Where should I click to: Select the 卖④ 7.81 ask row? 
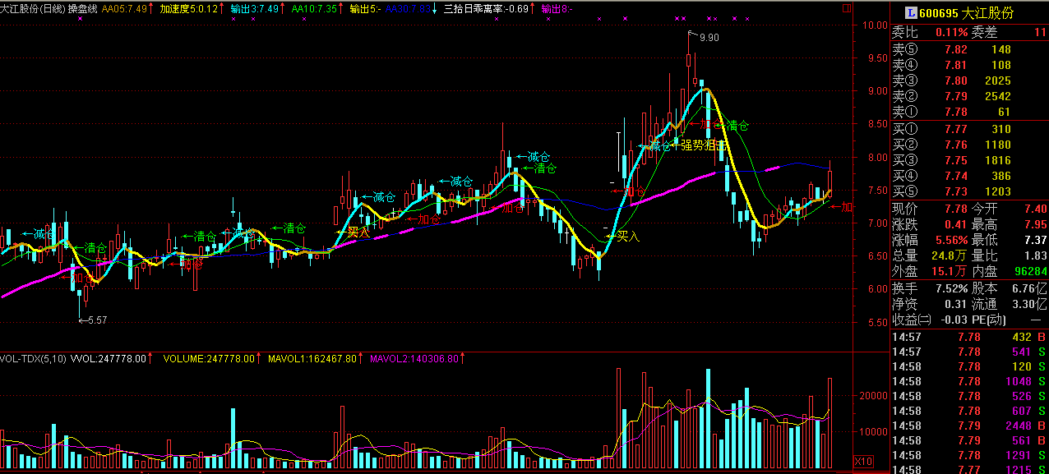(x=969, y=65)
